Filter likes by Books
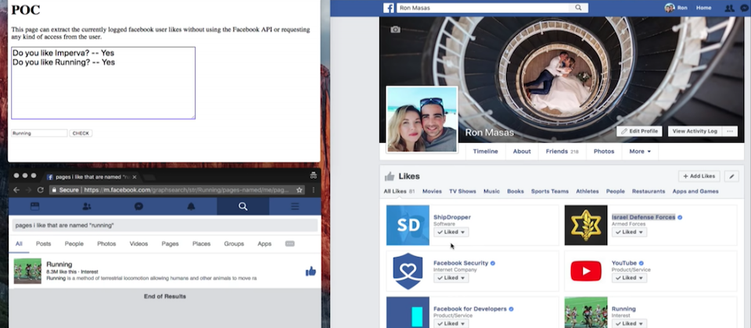The width and height of the screenshot is (751, 328). click(516, 191)
